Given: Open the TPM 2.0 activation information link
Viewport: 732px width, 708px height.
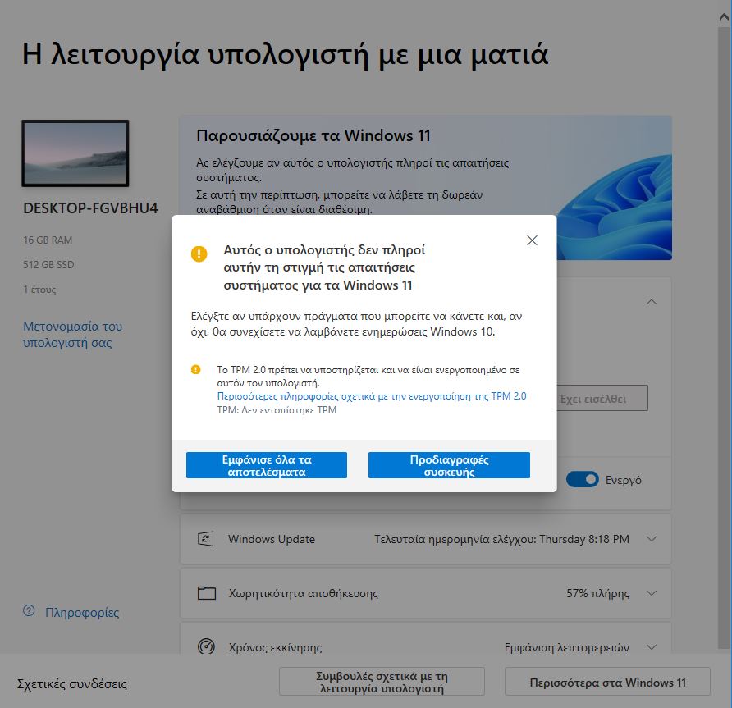Looking at the screenshot, I should tap(372, 396).
